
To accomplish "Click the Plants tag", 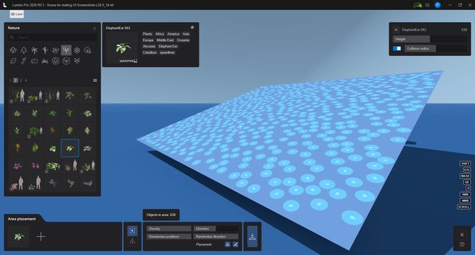I will tap(147, 34).
